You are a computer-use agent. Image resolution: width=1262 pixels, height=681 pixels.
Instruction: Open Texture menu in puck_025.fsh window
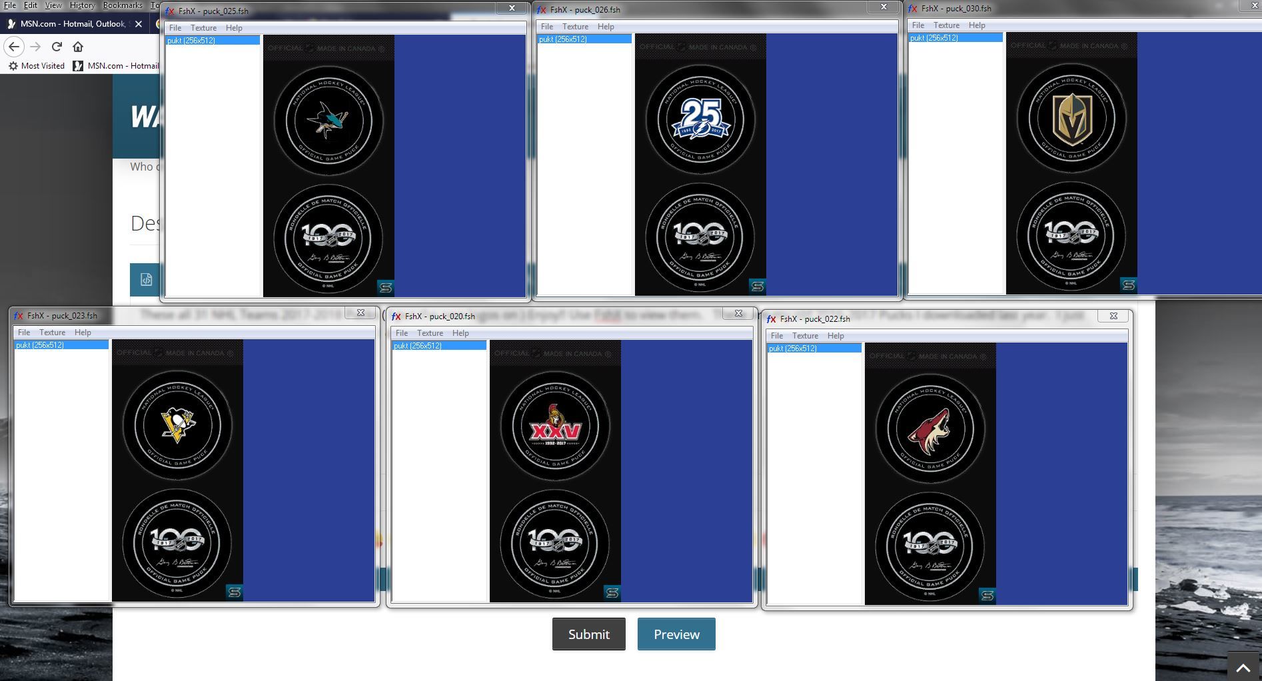click(x=203, y=28)
